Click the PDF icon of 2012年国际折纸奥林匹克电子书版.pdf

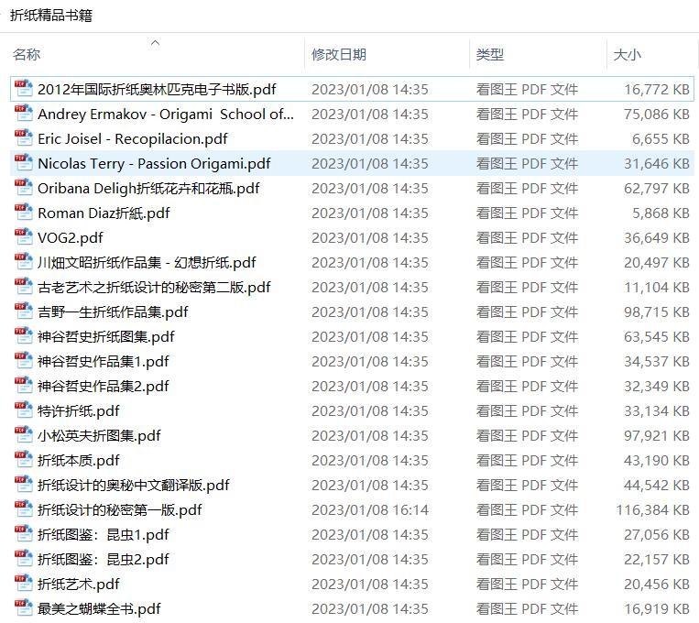click(x=23, y=88)
